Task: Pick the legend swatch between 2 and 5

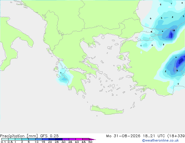Action: click(25, 139)
